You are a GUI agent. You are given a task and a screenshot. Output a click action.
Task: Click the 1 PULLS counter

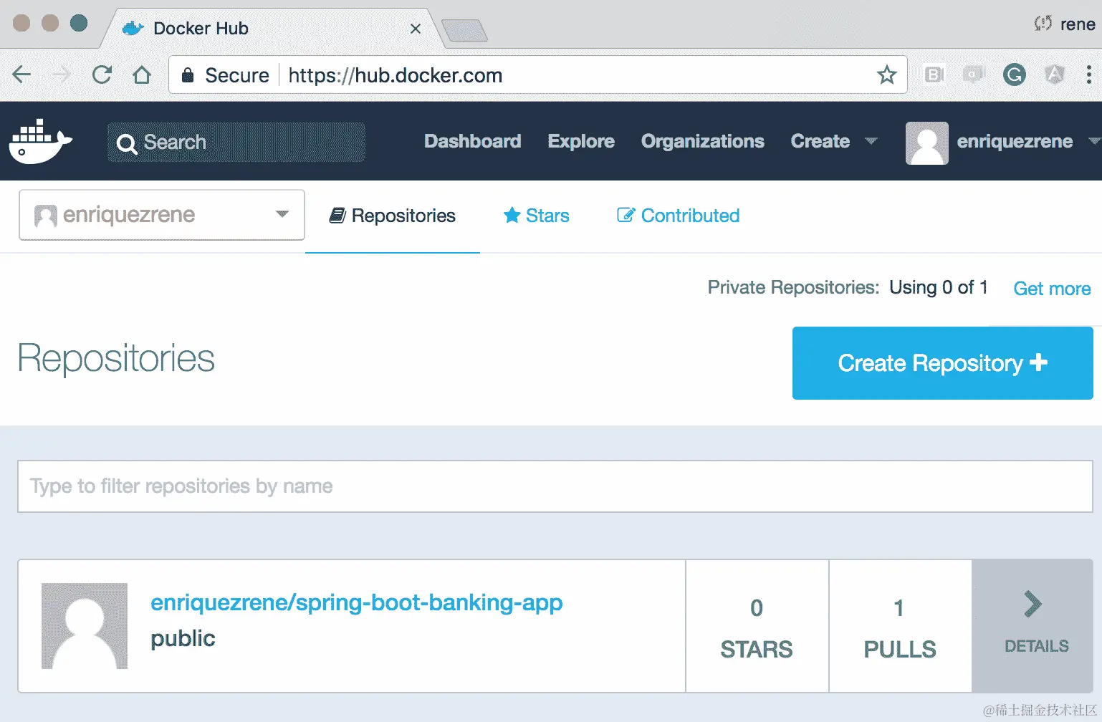tap(900, 627)
